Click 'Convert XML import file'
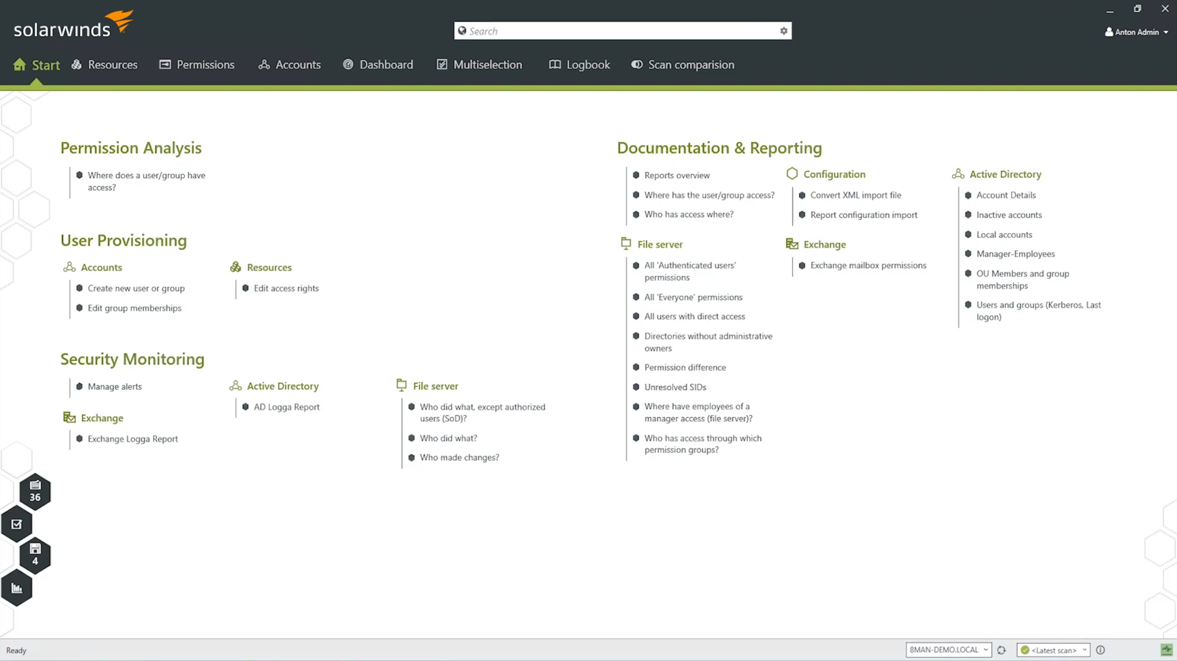The width and height of the screenshot is (1177, 661). (x=856, y=195)
